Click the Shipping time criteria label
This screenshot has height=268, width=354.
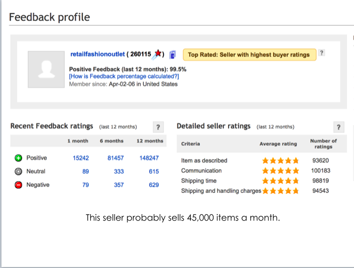(x=198, y=180)
